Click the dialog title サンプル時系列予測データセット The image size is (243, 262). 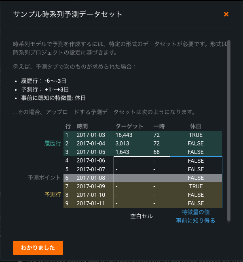click(68, 15)
